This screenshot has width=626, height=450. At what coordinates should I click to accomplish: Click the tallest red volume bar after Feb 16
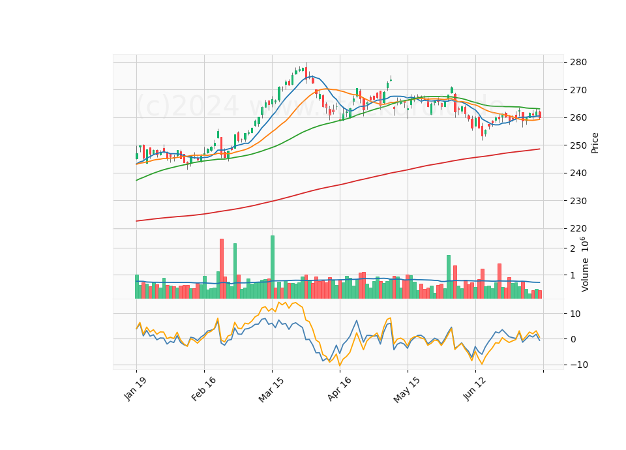click(222, 269)
